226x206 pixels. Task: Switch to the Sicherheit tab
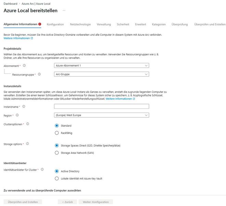[x=123, y=24]
